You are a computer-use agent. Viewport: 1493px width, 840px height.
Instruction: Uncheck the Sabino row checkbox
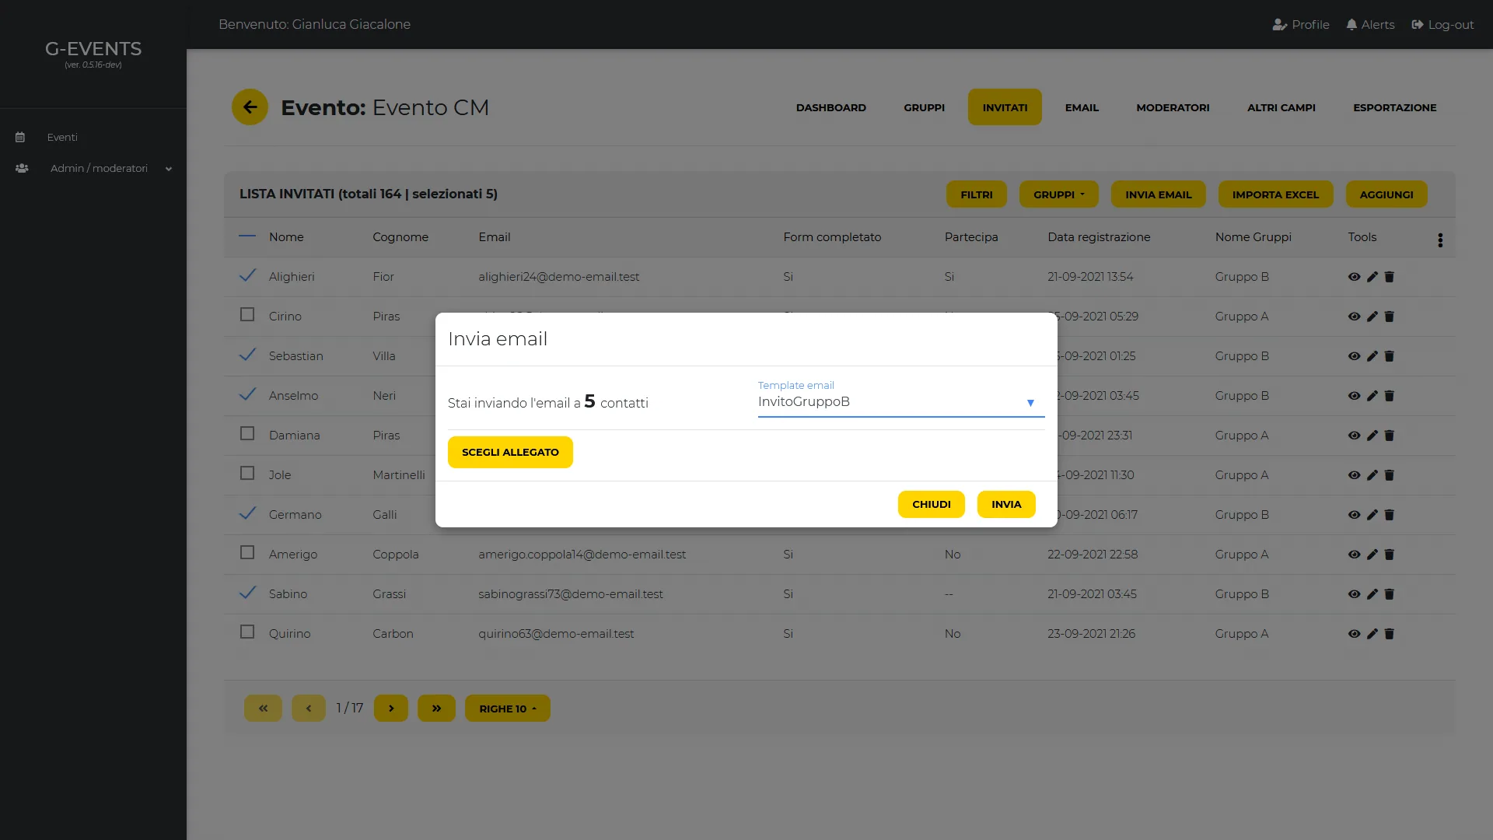(247, 593)
